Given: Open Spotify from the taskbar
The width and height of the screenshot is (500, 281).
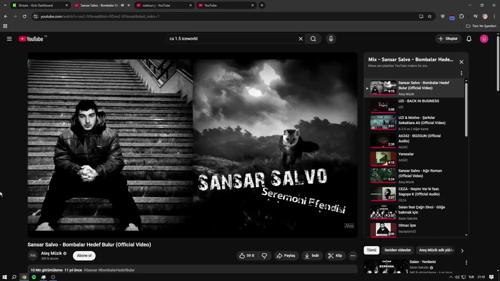Looking at the screenshot, I should tap(34, 277).
